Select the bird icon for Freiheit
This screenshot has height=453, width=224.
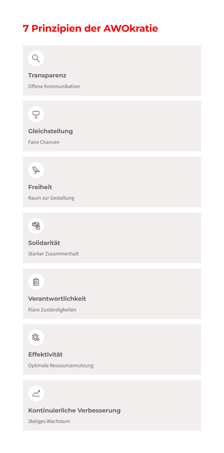tap(36, 170)
